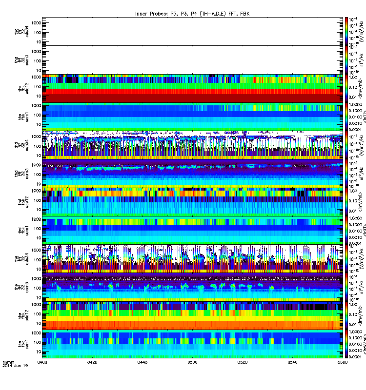The width and height of the screenshot is (366, 390).
Task: Click the thd fff scm3 color bar
Action: click(x=346, y=174)
